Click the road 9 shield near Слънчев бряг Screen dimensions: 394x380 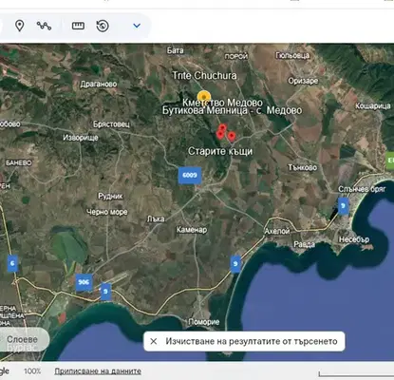[x=344, y=206]
